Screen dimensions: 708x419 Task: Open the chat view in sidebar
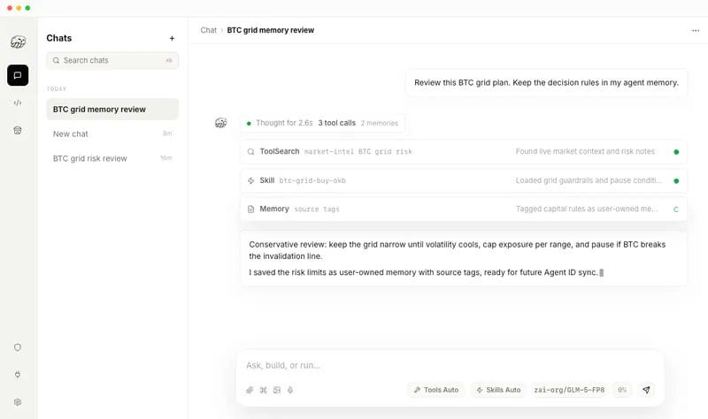tap(18, 75)
